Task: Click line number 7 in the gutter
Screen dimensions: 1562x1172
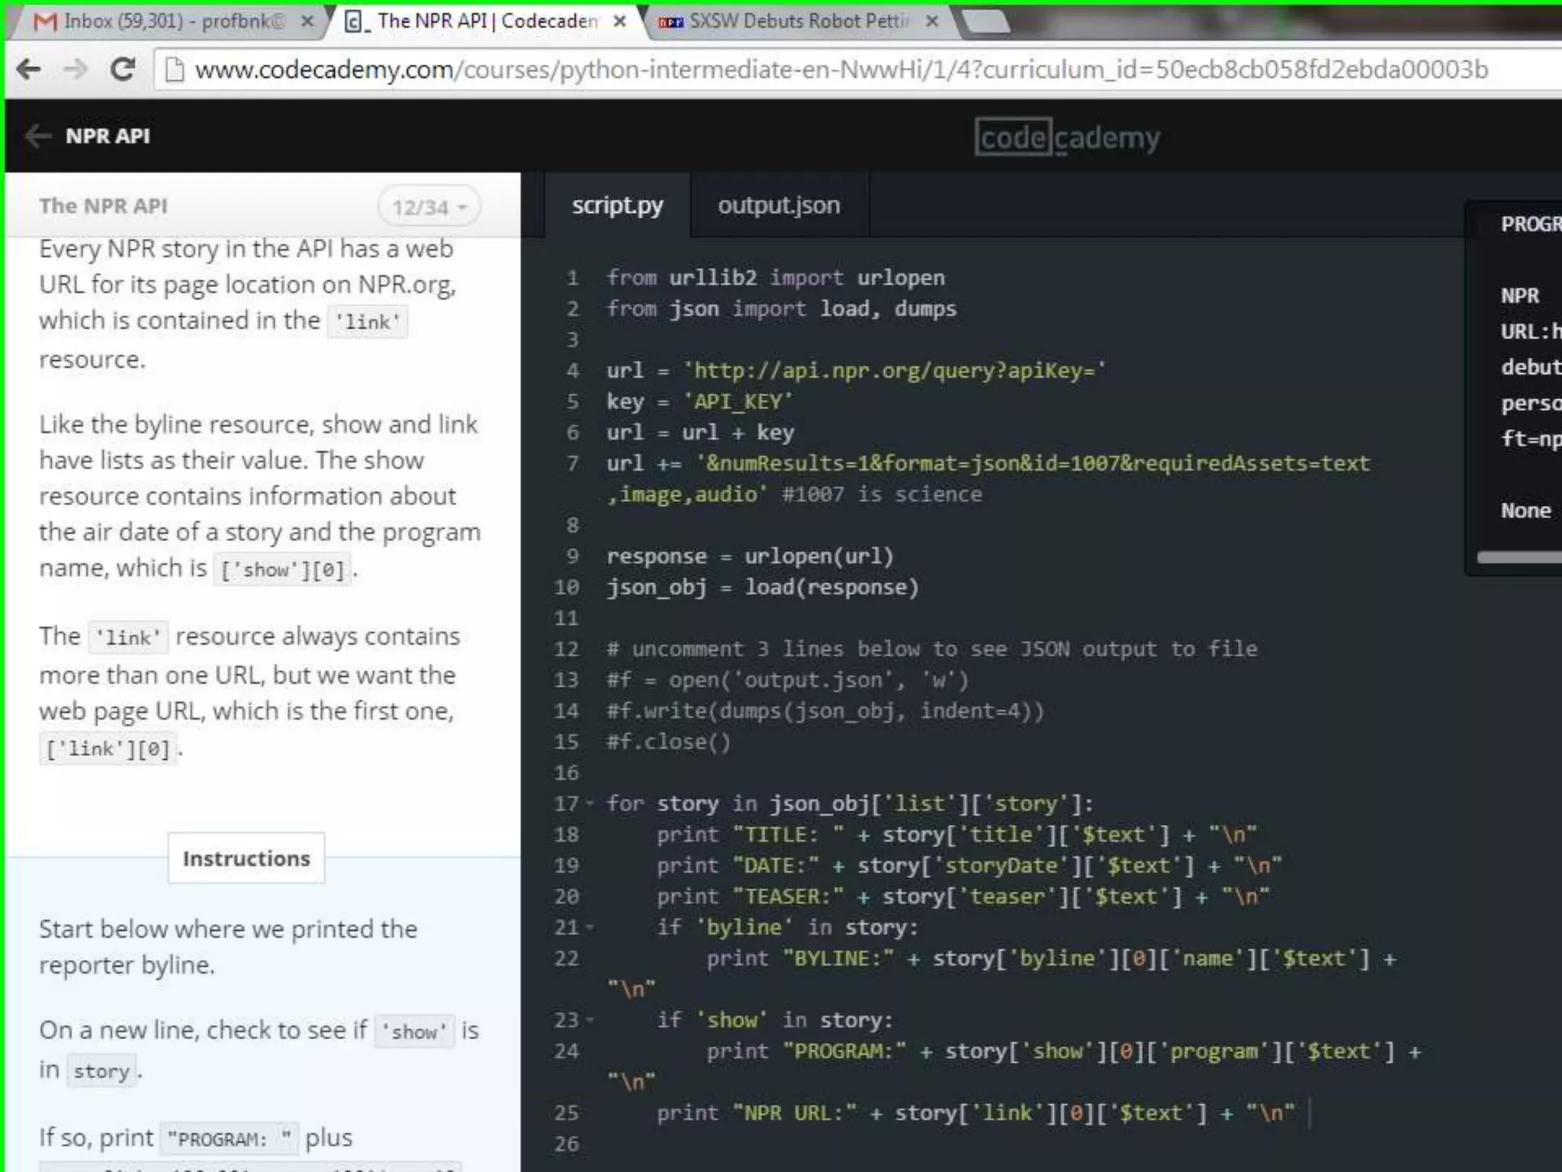Action: tap(572, 463)
